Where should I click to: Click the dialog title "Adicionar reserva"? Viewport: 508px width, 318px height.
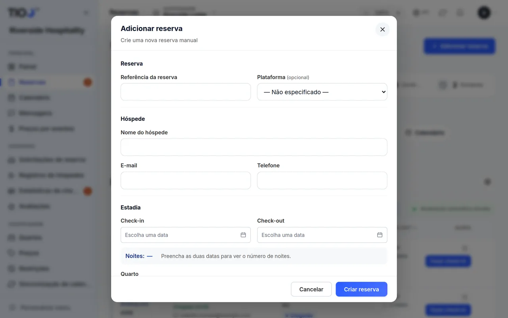point(152,29)
